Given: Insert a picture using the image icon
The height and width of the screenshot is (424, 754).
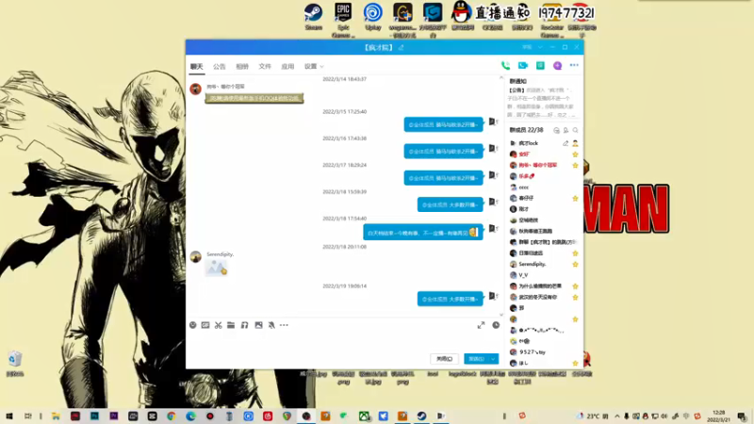Looking at the screenshot, I should (258, 325).
